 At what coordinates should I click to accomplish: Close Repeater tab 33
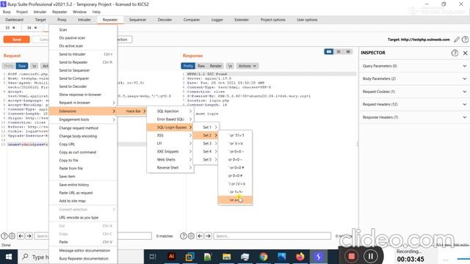point(14,28)
